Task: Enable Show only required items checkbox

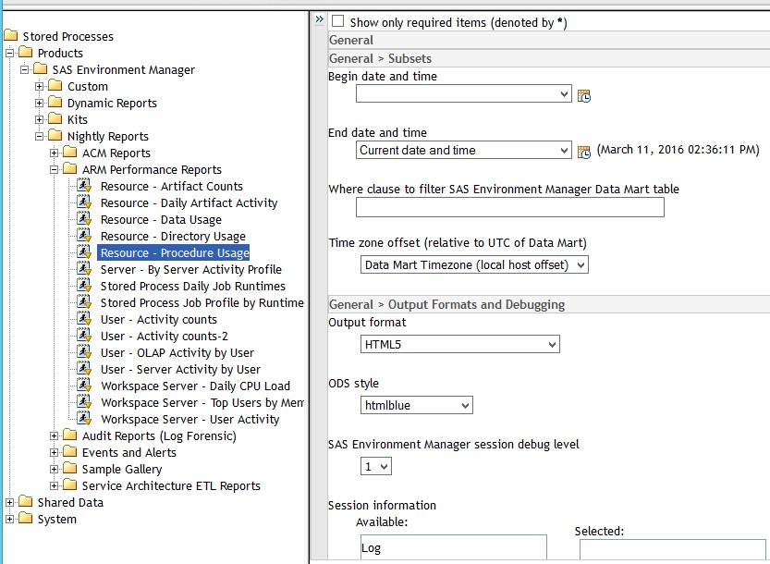Action: point(337,21)
